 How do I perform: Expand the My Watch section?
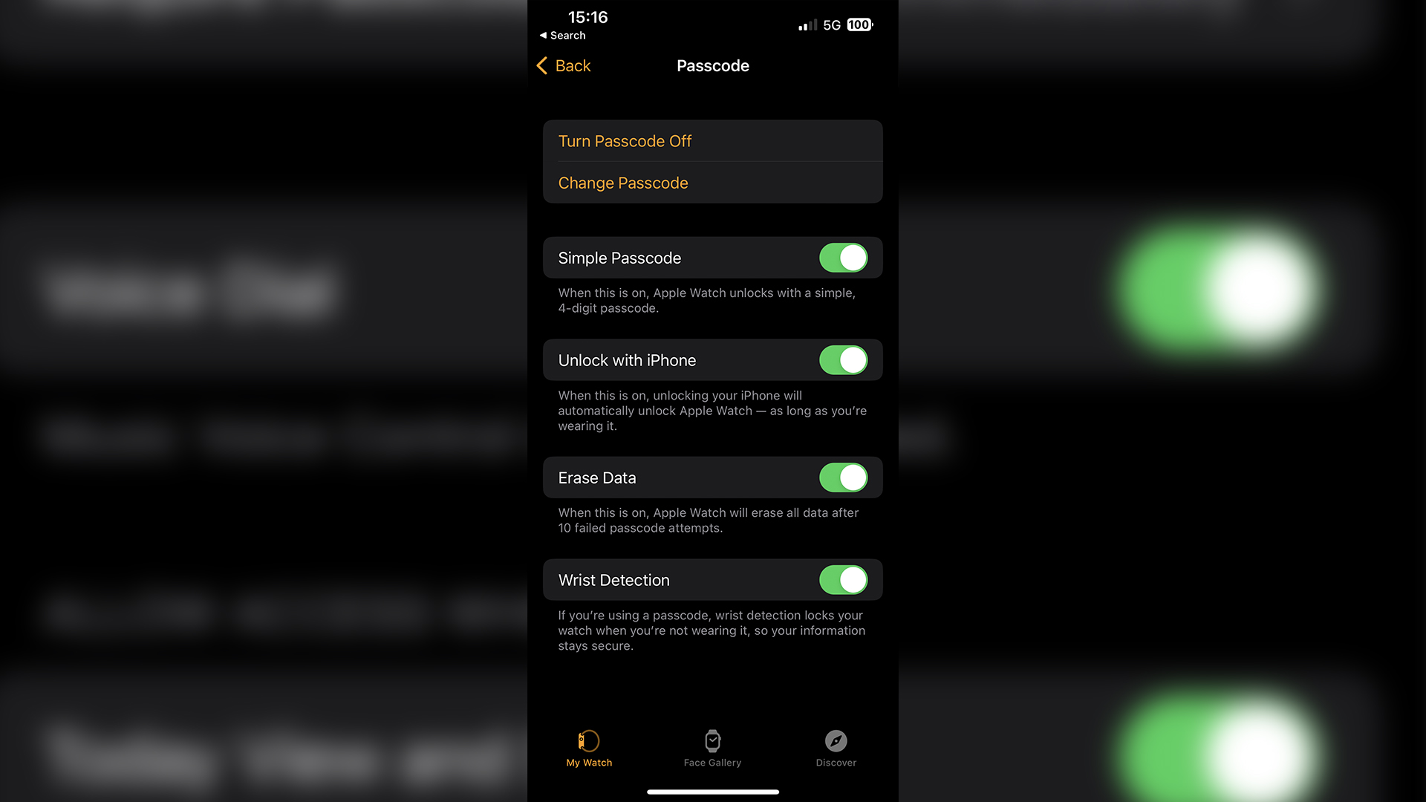point(587,748)
